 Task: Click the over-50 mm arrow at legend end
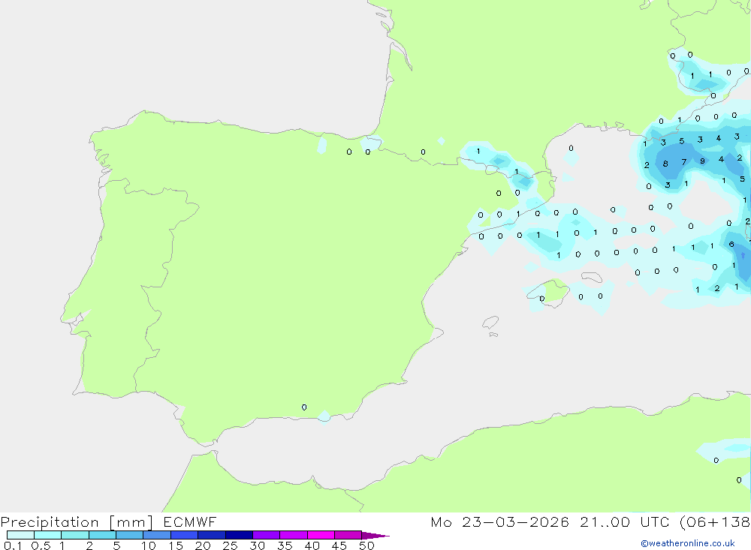(375, 536)
